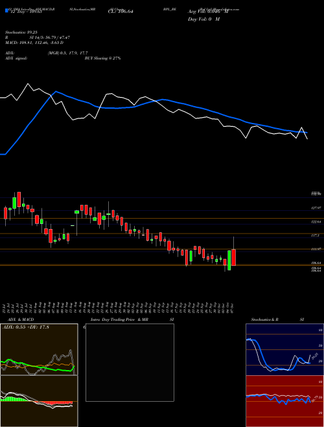Click the 'CL: 106.64' closing price text

click(121, 12)
